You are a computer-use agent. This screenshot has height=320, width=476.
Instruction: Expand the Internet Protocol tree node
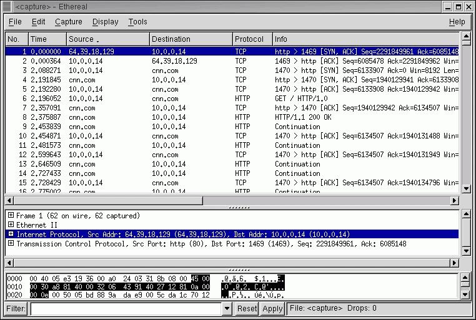[11, 234]
